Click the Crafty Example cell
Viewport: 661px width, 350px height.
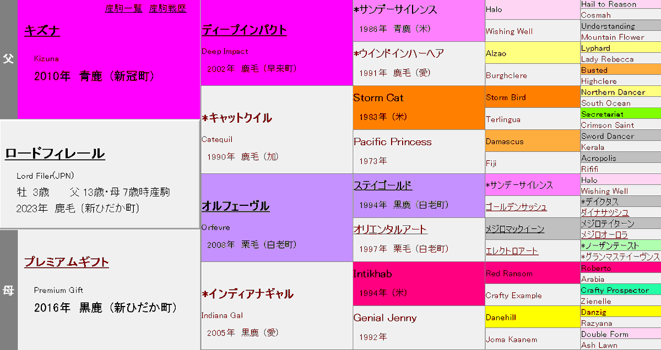point(533,295)
